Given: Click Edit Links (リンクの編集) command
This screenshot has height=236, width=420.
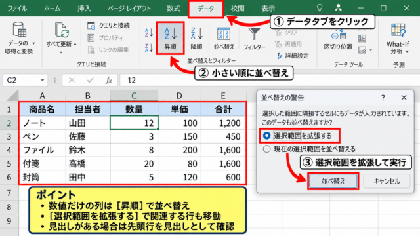Looking at the screenshot, I should pos(108,50).
